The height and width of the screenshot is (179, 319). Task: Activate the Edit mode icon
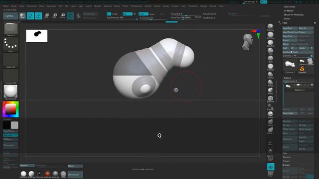point(30,16)
